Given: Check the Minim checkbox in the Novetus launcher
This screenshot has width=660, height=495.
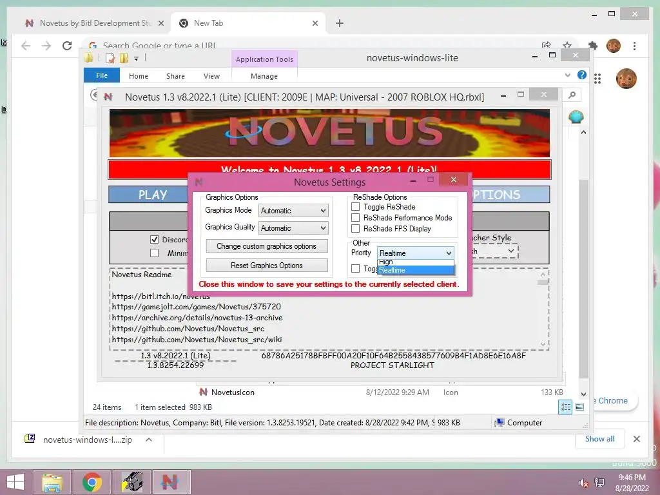Looking at the screenshot, I should pyautogui.click(x=155, y=253).
